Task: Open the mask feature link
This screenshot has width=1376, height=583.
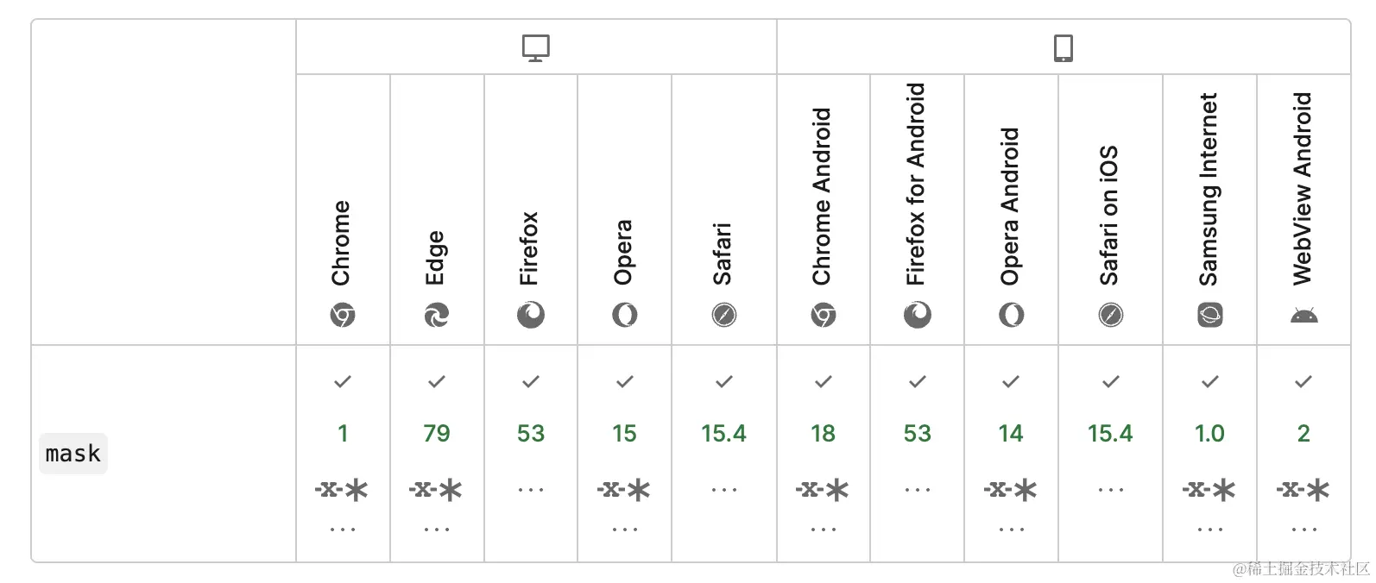Action: [x=73, y=454]
